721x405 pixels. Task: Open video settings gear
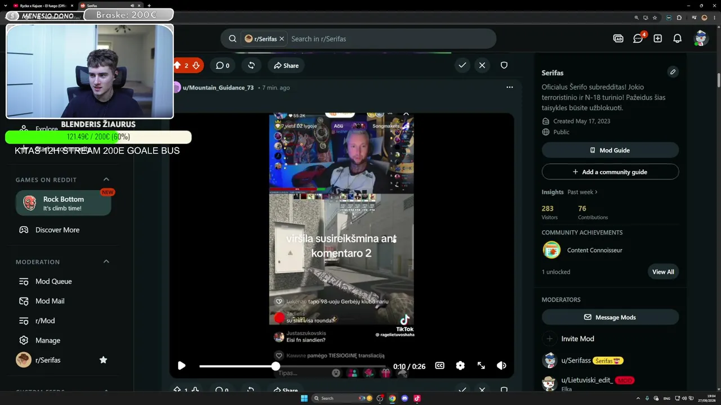point(460,366)
